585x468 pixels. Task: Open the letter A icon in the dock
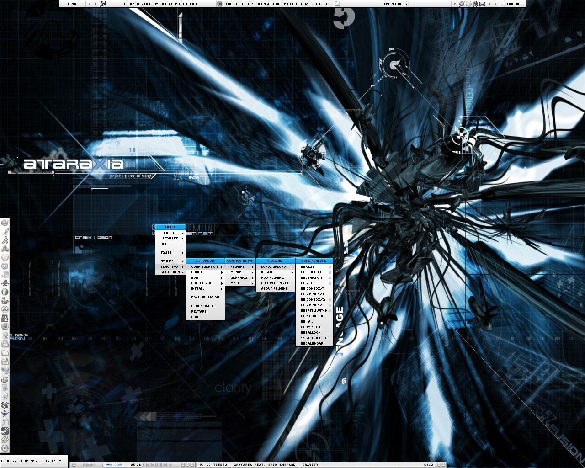5,249
